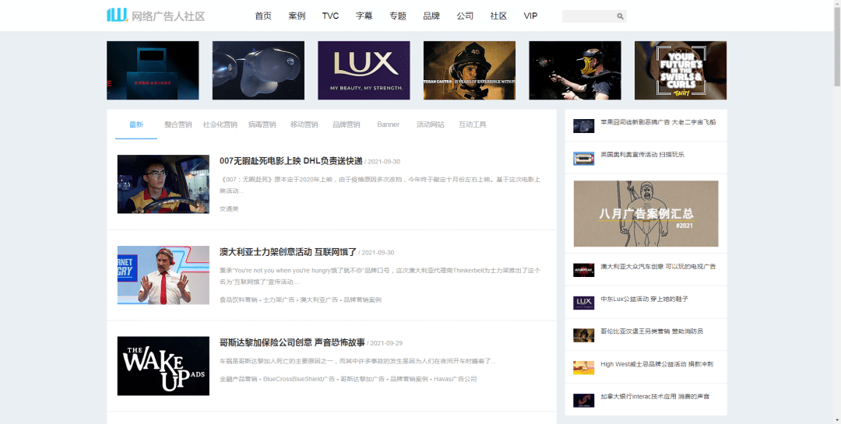Click the site logo icon
Image resolution: width=841 pixels, height=424 pixels.
[x=117, y=15]
